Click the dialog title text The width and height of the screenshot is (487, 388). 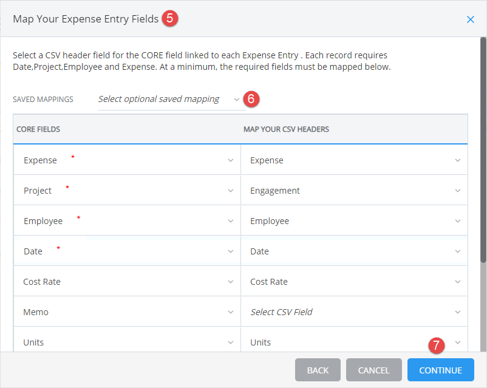point(86,19)
